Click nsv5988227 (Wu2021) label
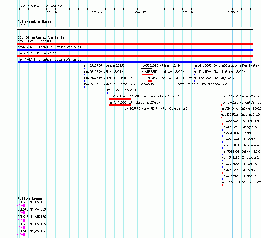Image resolution: width=261 pixels, height=238 pixels. point(238,170)
